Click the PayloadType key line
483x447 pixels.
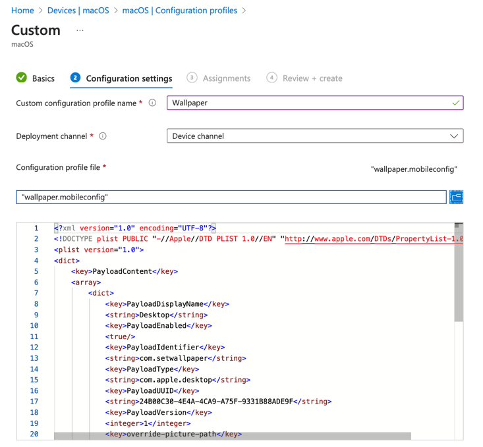pyautogui.click(x=152, y=369)
